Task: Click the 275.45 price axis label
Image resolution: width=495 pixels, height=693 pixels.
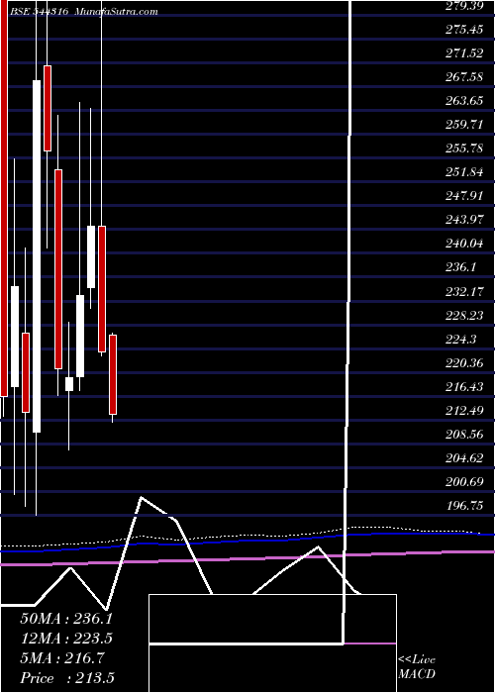Action: tap(465, 30)
